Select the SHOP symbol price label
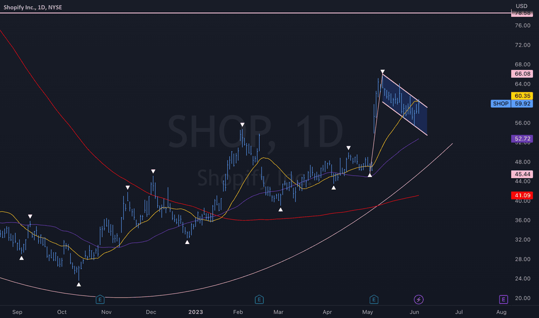 (x=500, y=103)
